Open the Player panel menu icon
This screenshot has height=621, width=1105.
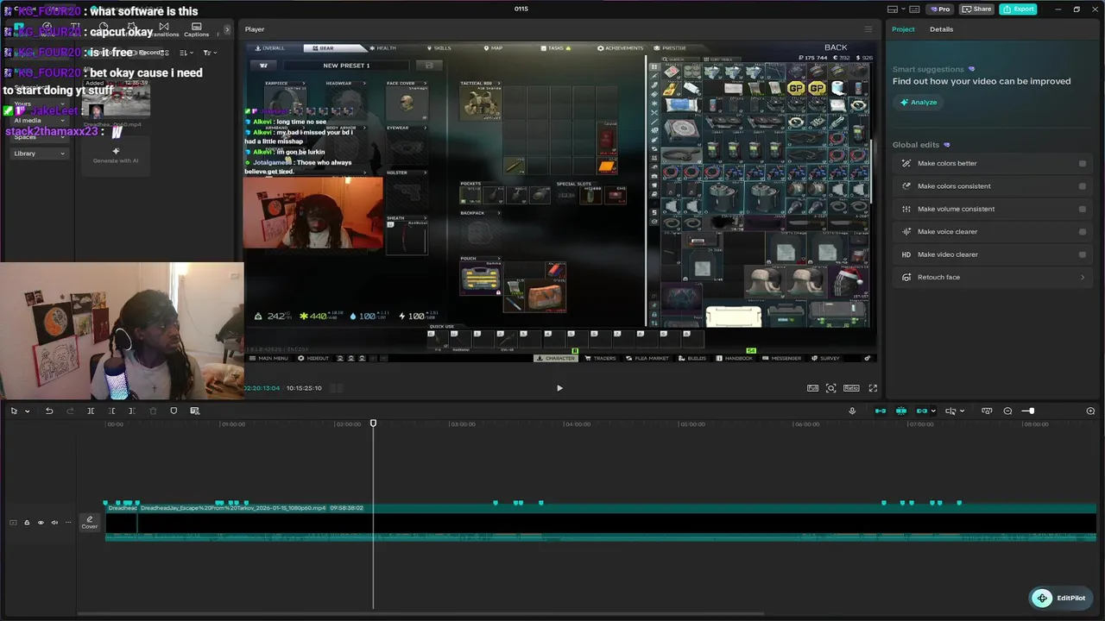click(x=868, y=29)
